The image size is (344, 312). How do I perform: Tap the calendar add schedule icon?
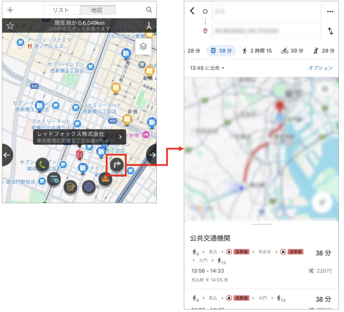point(54,179)
